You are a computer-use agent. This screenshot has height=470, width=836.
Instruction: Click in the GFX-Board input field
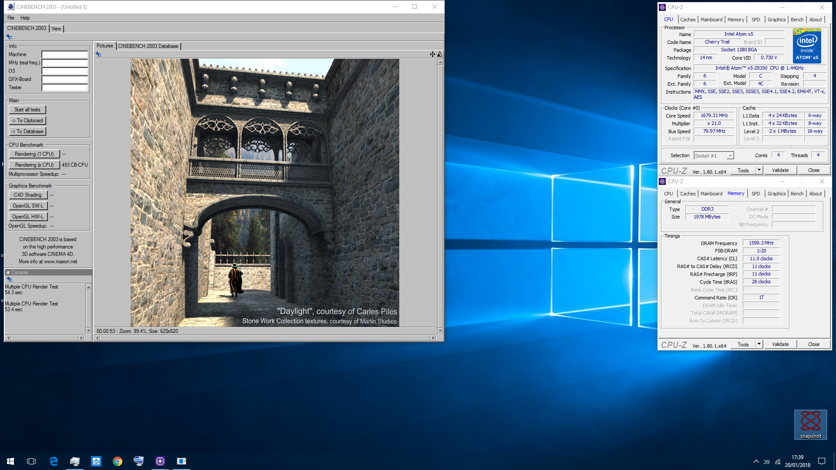coord(65,79)
